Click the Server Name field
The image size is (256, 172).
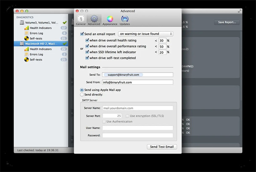pyautogui.click(x=138, y=108)
